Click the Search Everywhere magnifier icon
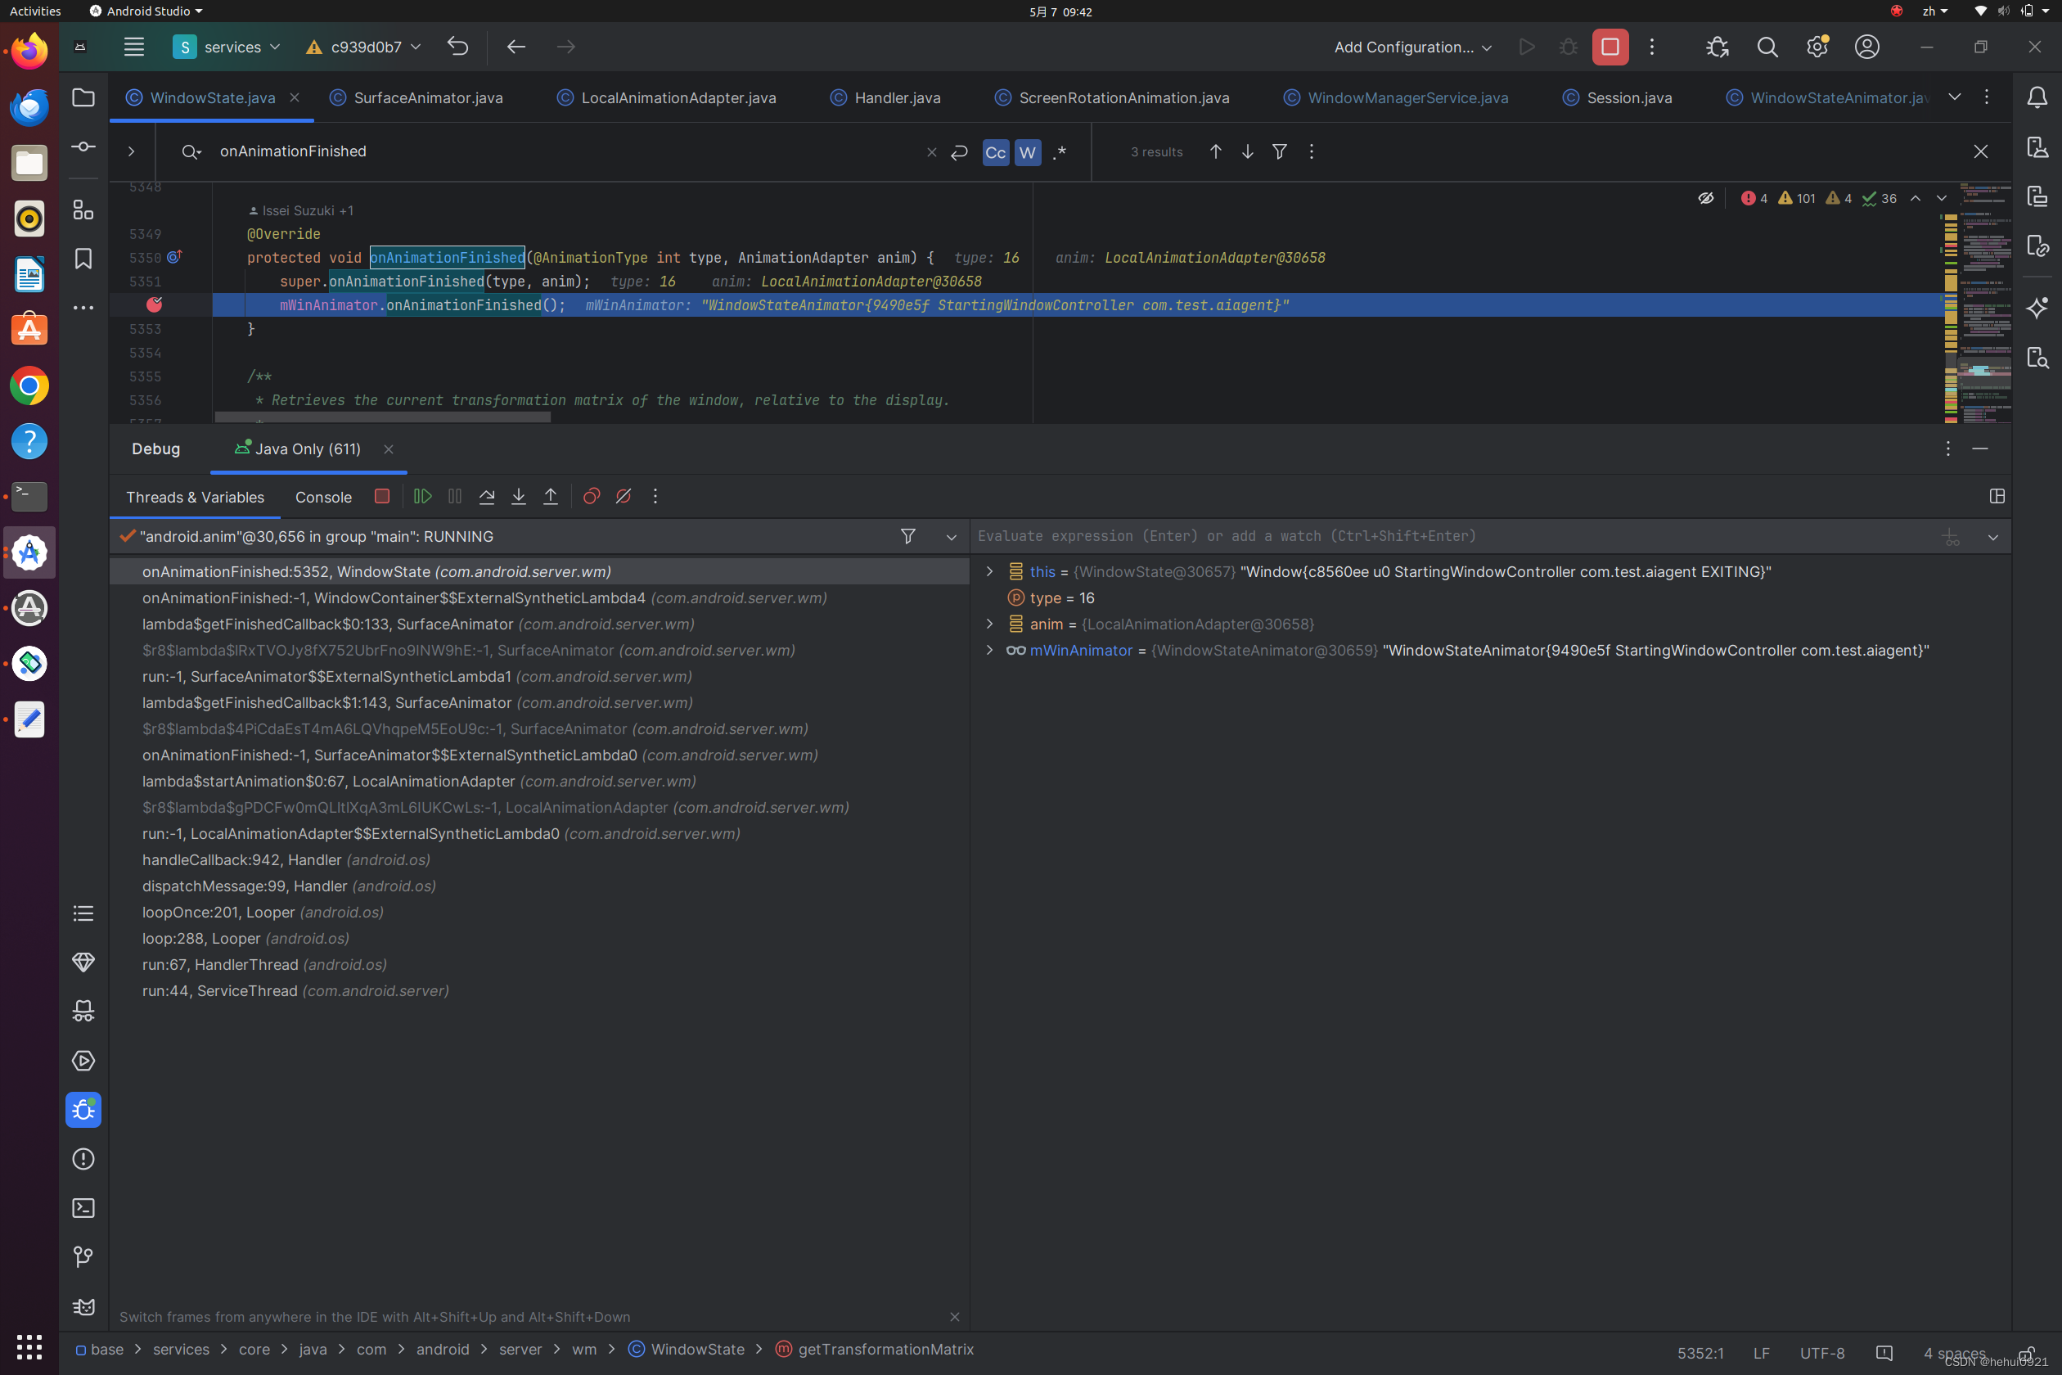2062x1375 pixels. tap(1767, 47)
